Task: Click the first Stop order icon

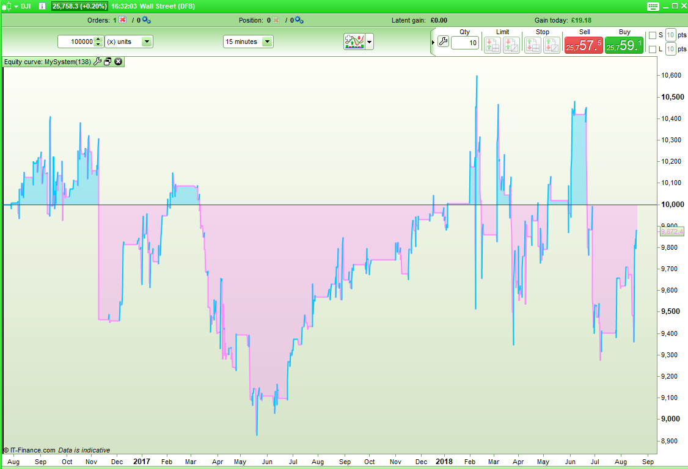Action: pyautogui.click(x=532, y=45)
